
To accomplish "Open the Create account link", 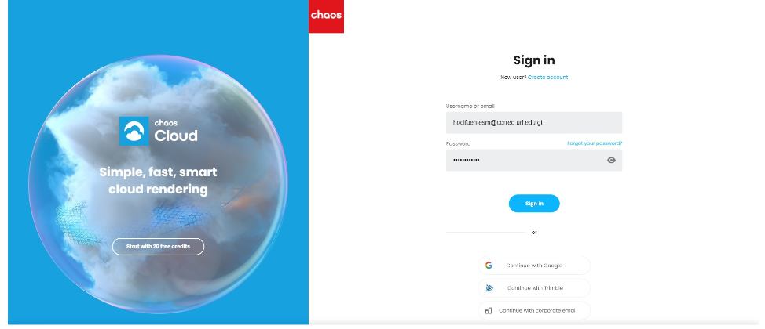I will pos(548,77).
